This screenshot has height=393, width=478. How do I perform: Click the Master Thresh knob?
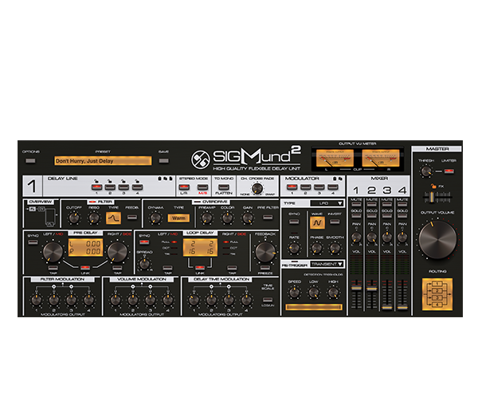tap(426, 171)
